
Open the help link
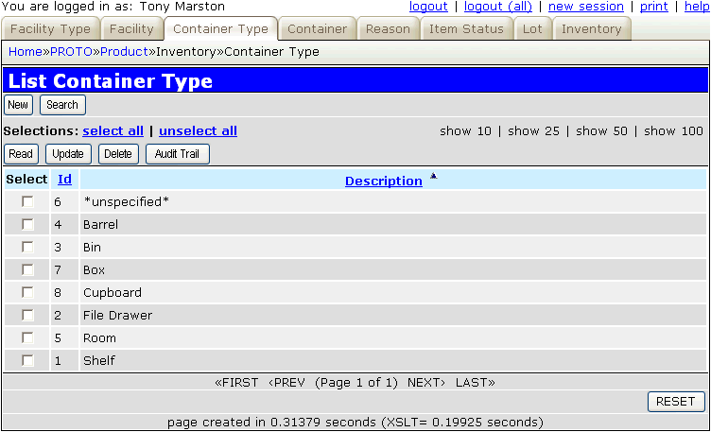coord(695,7)
